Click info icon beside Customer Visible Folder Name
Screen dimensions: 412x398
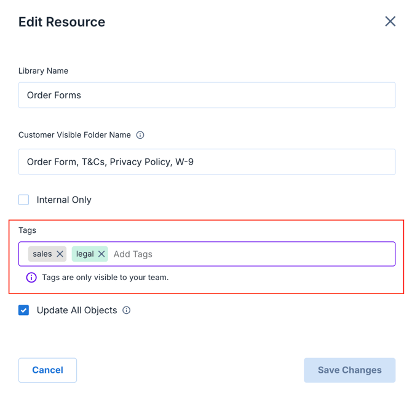click(x=140, y=135)
